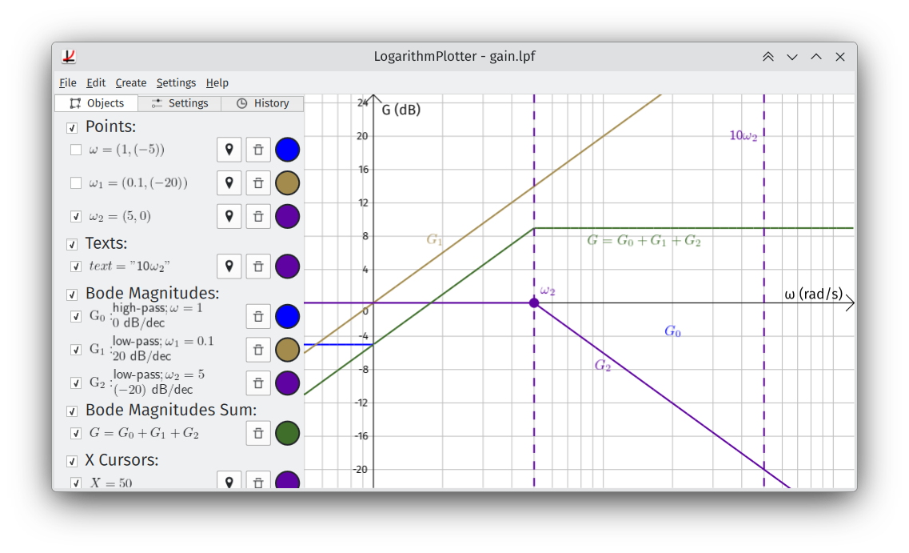Delete the G₀ high-pass Bode magnitude
The width and height of the screenshot is (909, 553).
point(258,316)
